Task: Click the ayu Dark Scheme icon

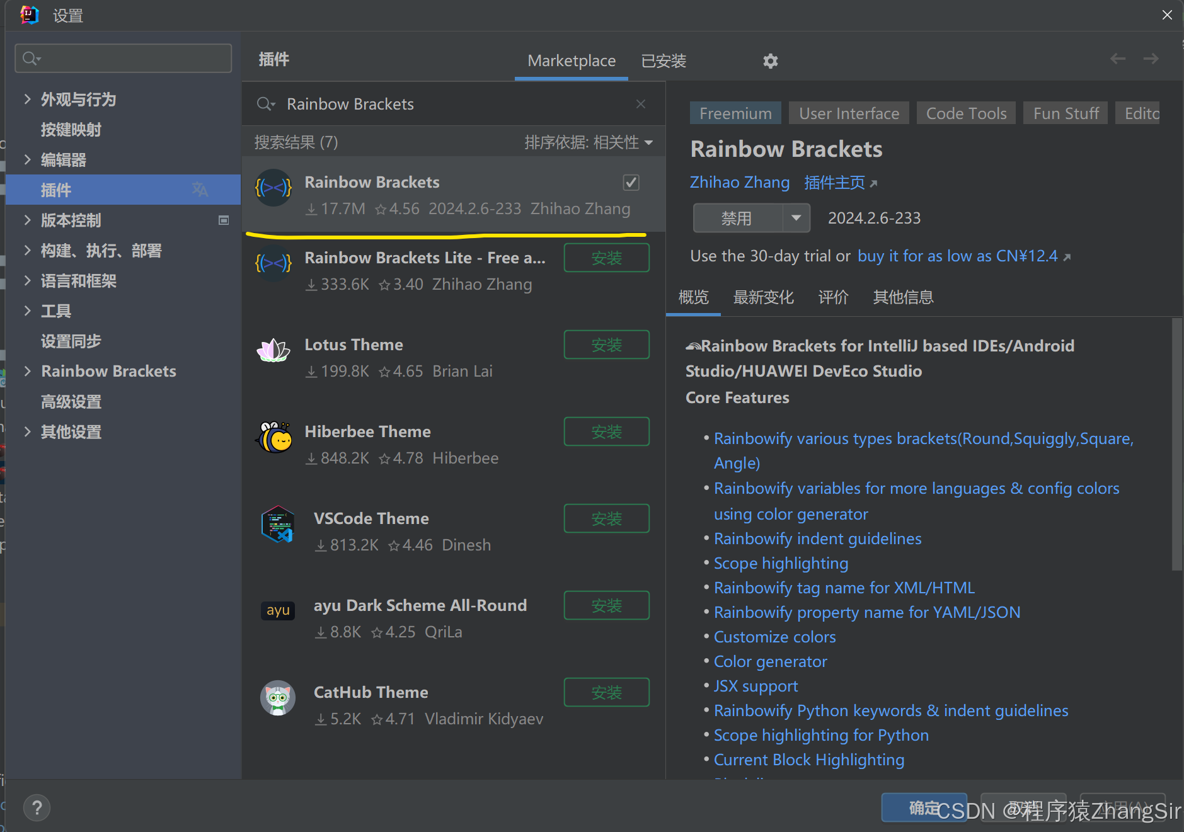Action: 278,610
